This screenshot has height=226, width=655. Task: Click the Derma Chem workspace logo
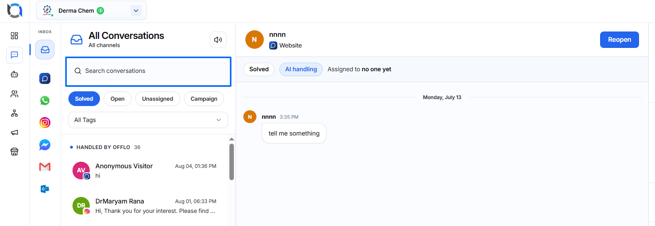point(48,10)
